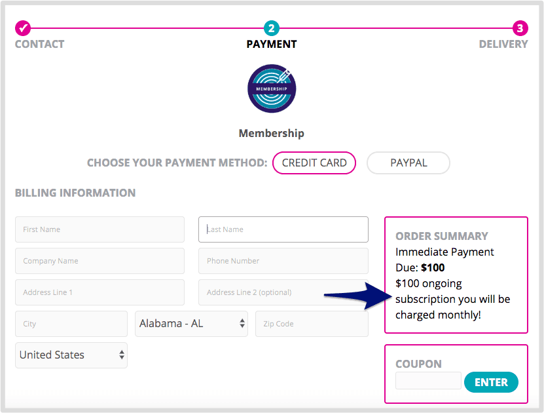
Task: Click the Phone Number field
Action: [x=283, y=261]
